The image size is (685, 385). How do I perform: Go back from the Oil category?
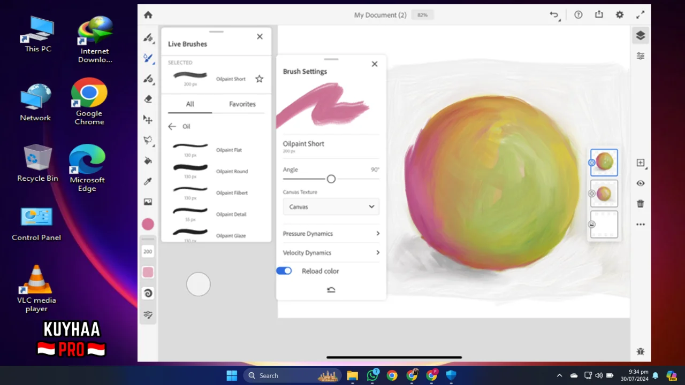(172, 127)
